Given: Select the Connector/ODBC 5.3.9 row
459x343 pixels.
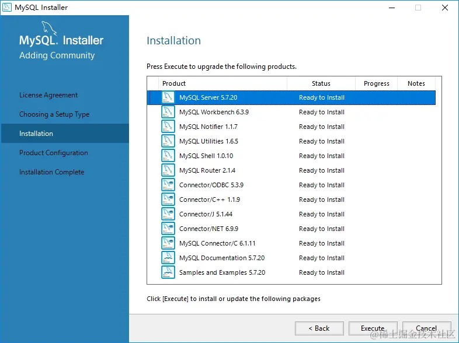Looking at the screenshot, I should point(291,185).
